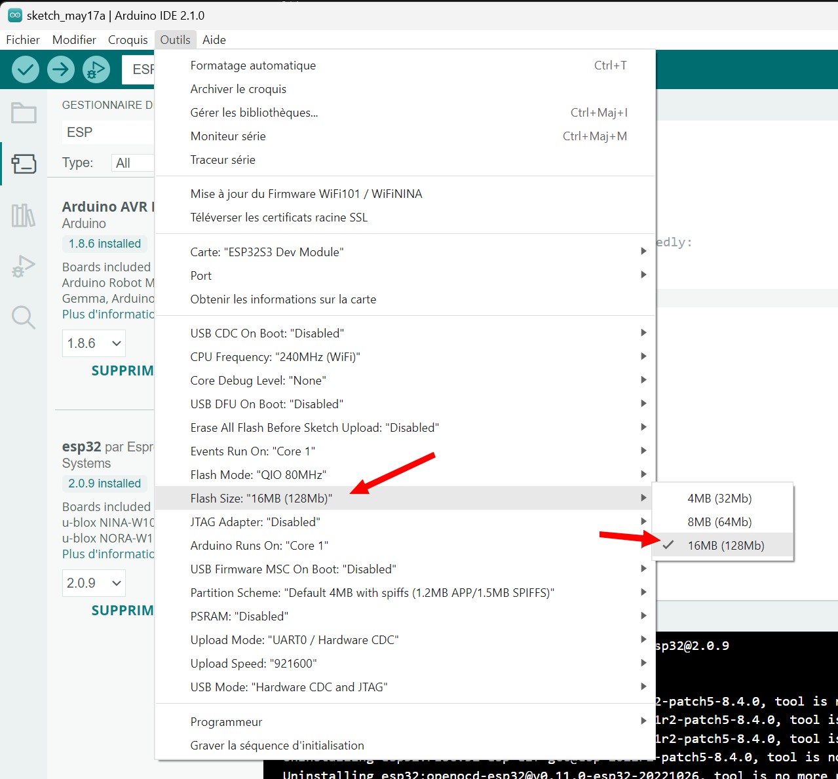Choose 8MB (64Mb) flash size

(x=723, y=522)
